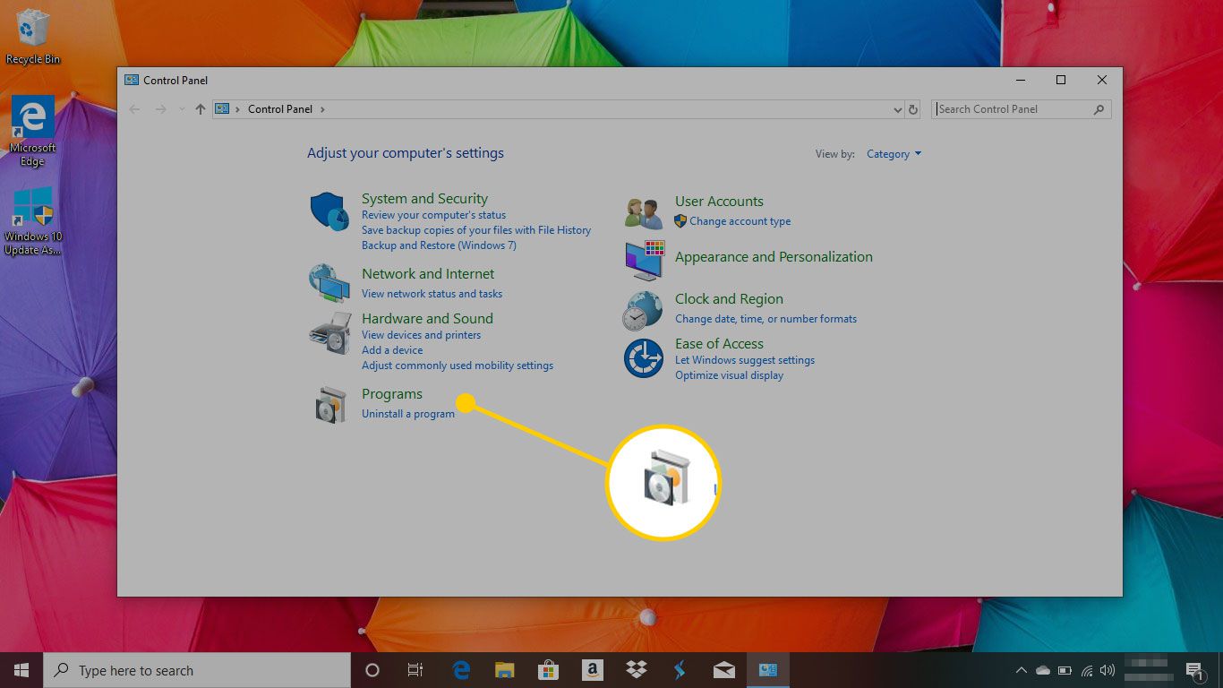The image size is (1223, 688).
Task: Expand the address bar history dropdown
Action: pos(898,109)
